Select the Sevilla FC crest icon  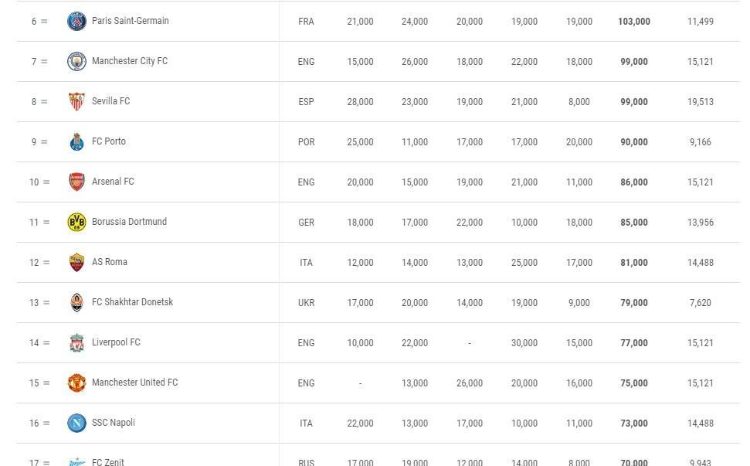(x=76, y=101)
